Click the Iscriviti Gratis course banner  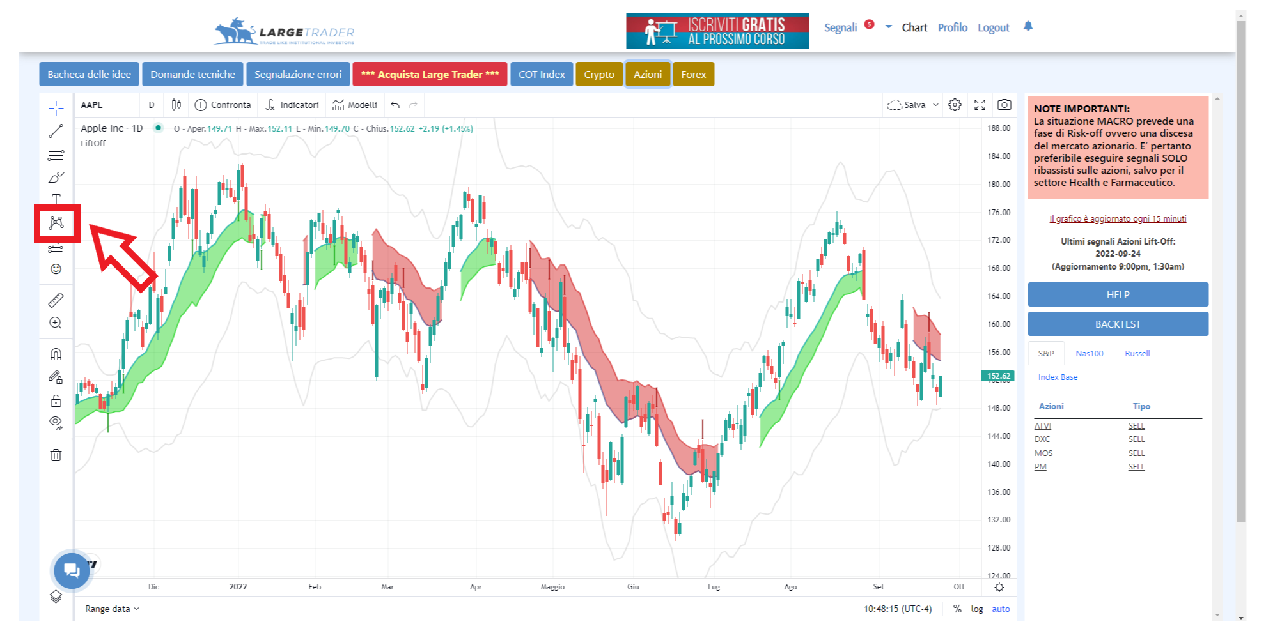717,31
